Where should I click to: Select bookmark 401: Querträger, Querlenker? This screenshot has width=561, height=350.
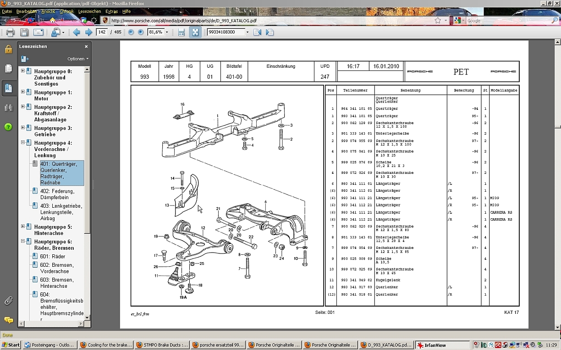click(62, 173)
